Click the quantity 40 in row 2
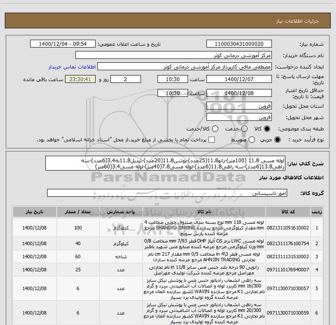The width and height of the screenshot is (336, 325). [78, 243]
